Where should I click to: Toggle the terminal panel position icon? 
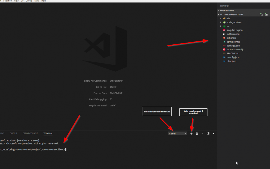coord(208,134)
